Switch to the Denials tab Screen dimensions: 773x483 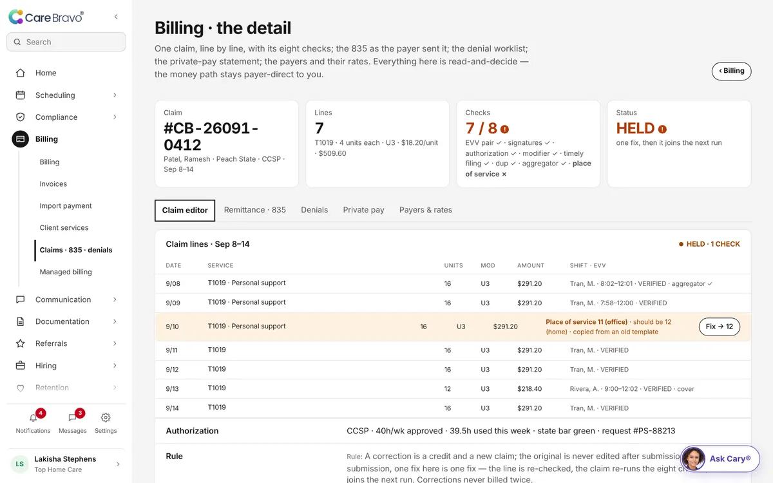click(314, 210)
